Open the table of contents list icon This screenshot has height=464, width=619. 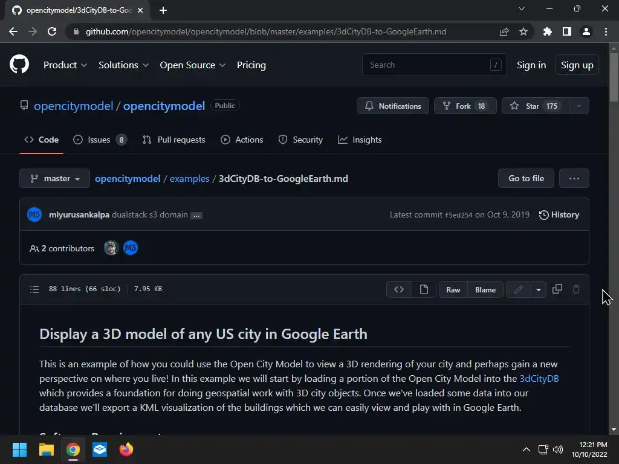tap(34, 289)
